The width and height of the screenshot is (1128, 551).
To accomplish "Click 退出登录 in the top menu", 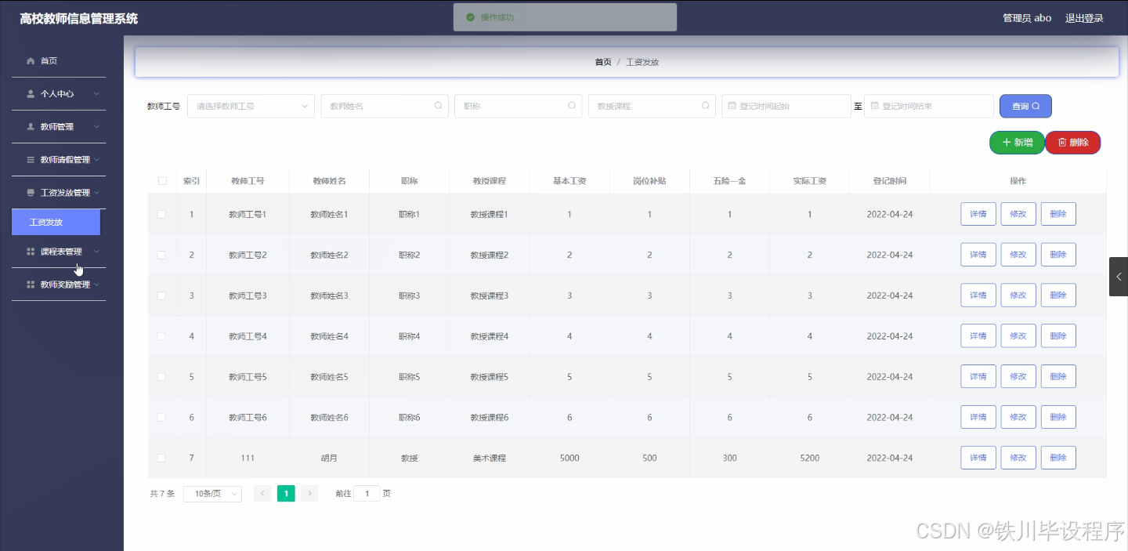I will coord(1084,17).
